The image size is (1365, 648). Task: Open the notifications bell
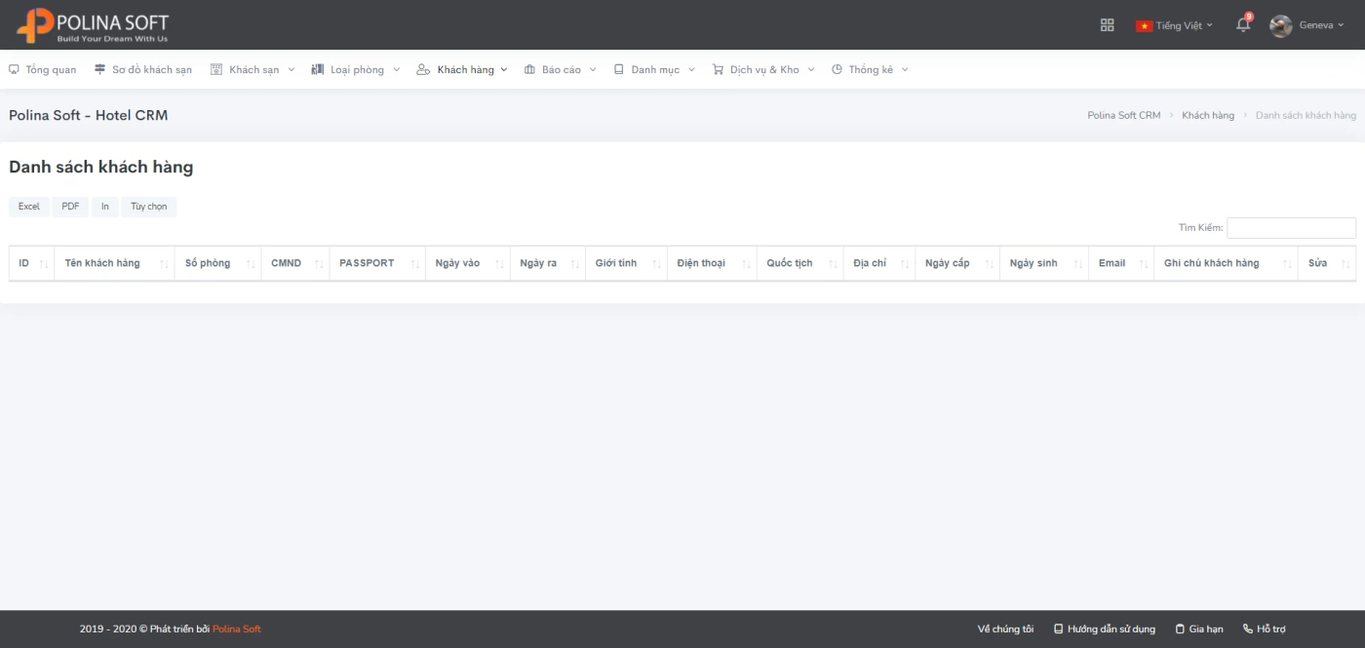pos(1243,24)
